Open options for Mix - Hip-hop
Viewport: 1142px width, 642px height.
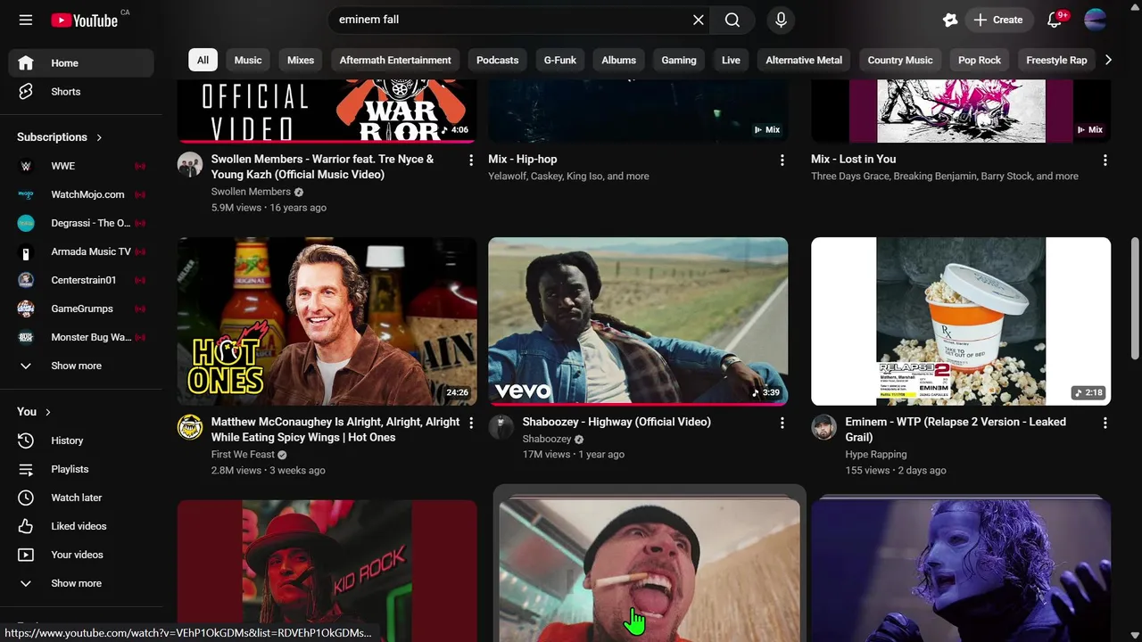pyautogui.click(x=782, y=160)
